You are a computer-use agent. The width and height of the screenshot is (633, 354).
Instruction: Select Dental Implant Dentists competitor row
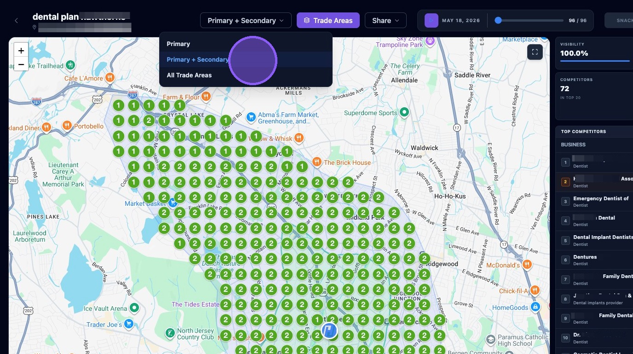click(594, 241)
